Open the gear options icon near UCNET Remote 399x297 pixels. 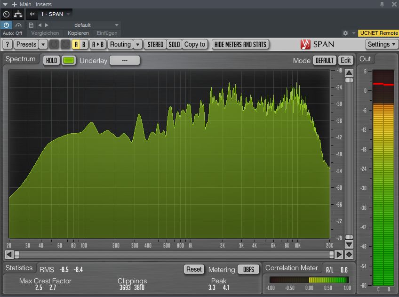[x=345, y=33]
